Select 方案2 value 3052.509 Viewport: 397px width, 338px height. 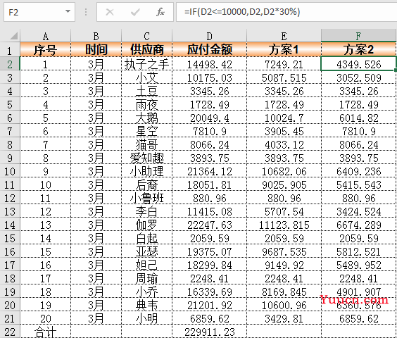358,77
